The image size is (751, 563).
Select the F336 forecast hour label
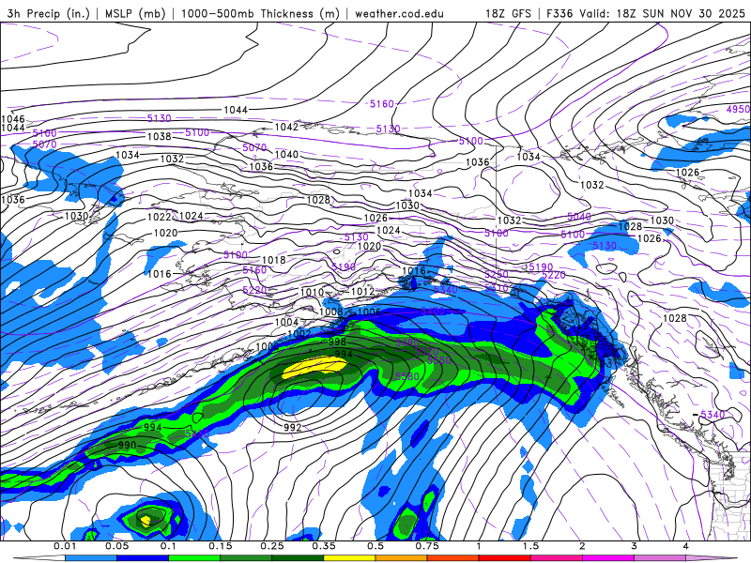[x=559, y=13]
